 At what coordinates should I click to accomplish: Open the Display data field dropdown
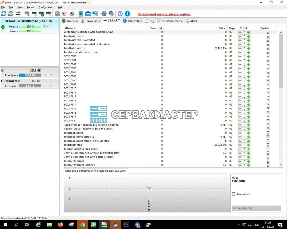pos(256,208)
